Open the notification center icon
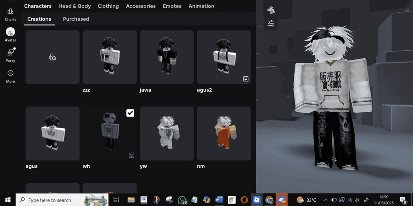The height and width of the screenshot is (206, 413). pyautogui.click(x=403, y=200)
